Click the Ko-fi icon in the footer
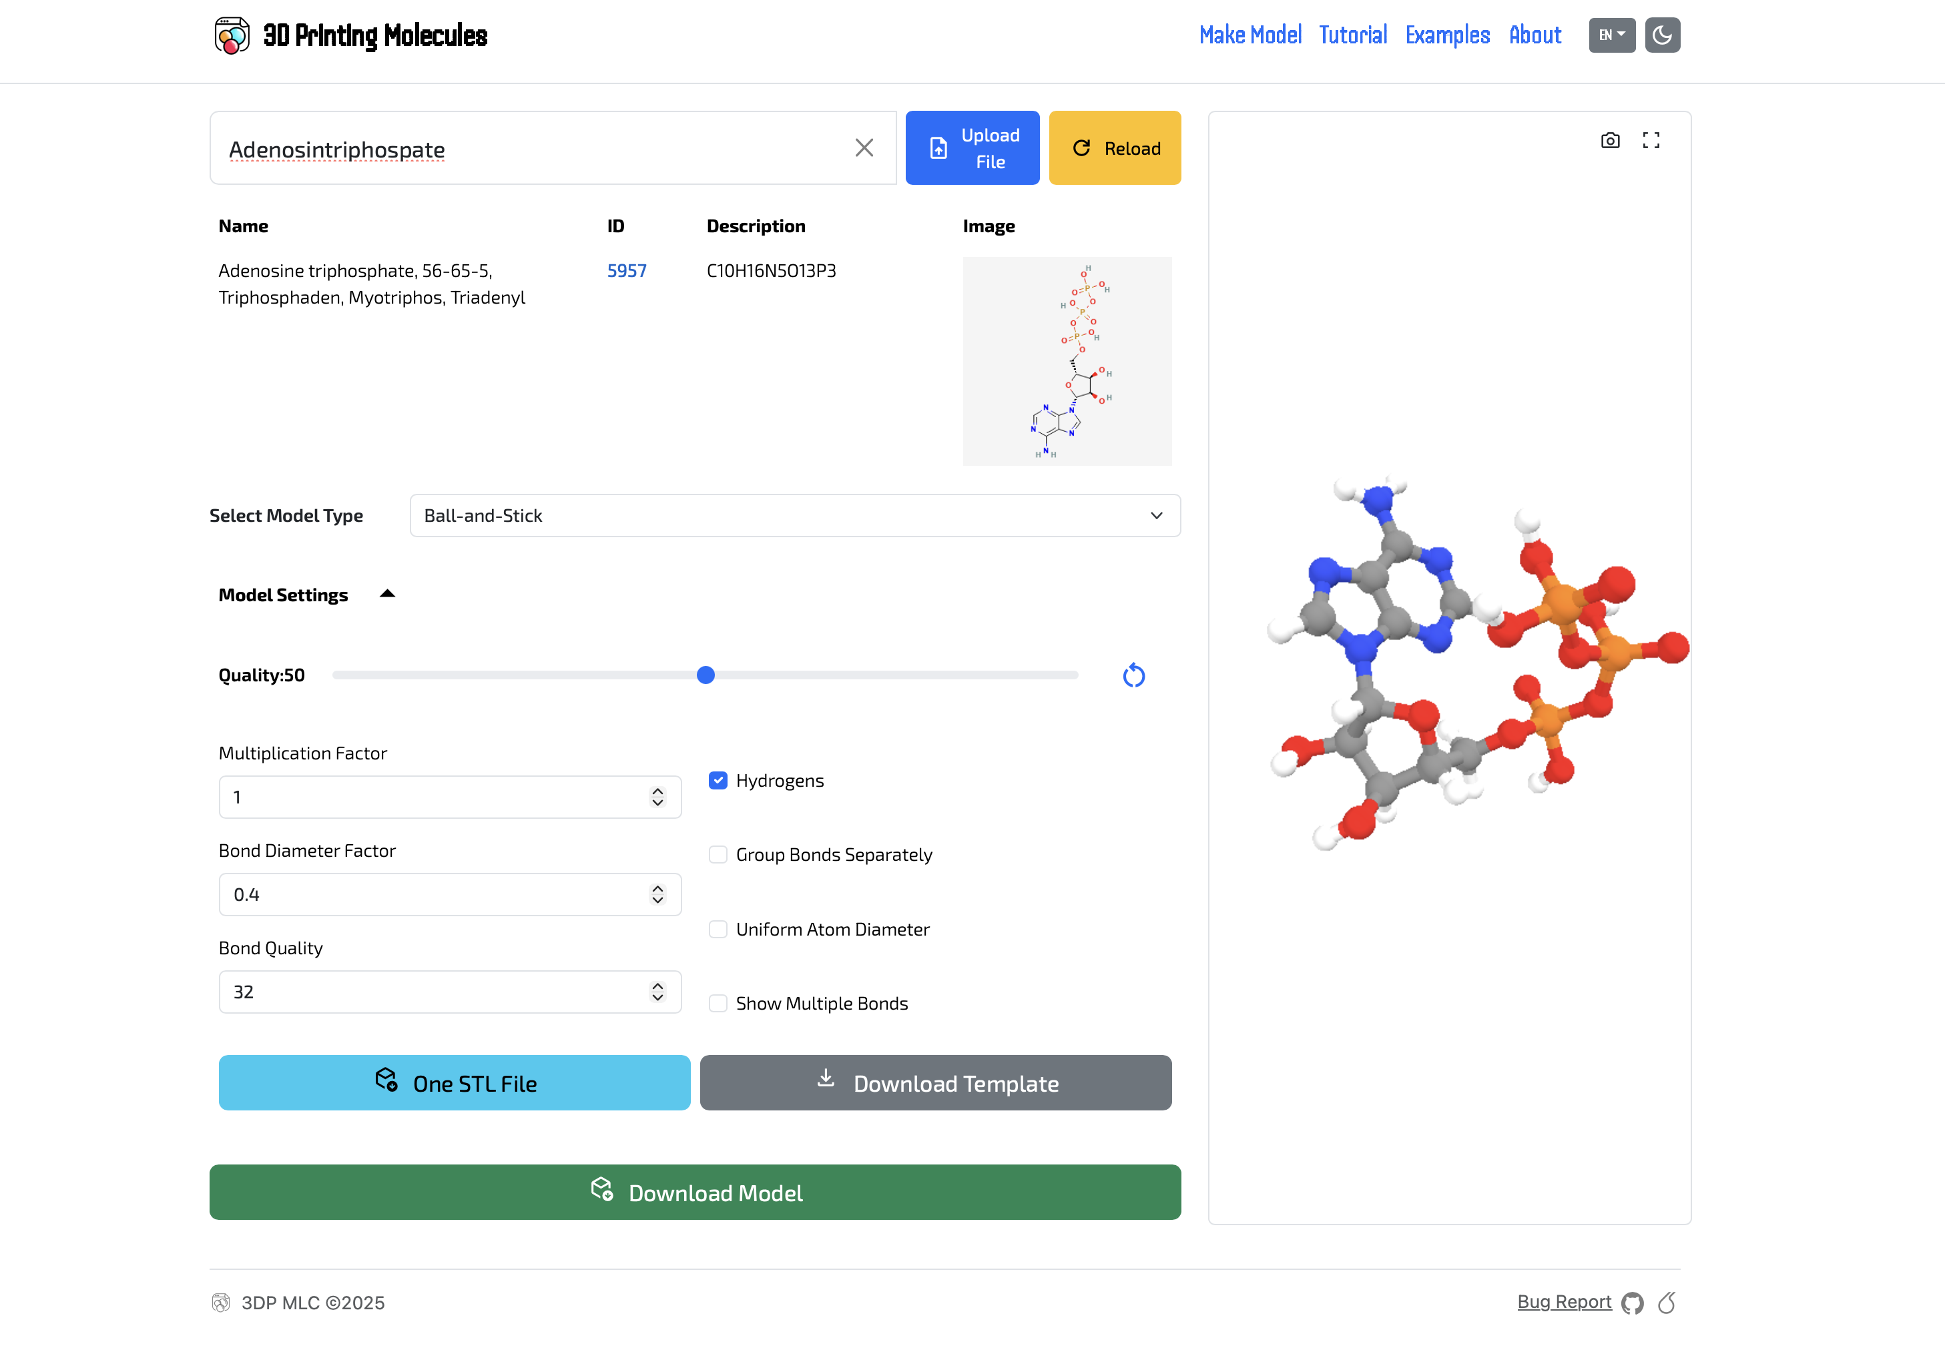The height and width of the screenshot is (1352, 1945). click(x=1667, y=1302)
